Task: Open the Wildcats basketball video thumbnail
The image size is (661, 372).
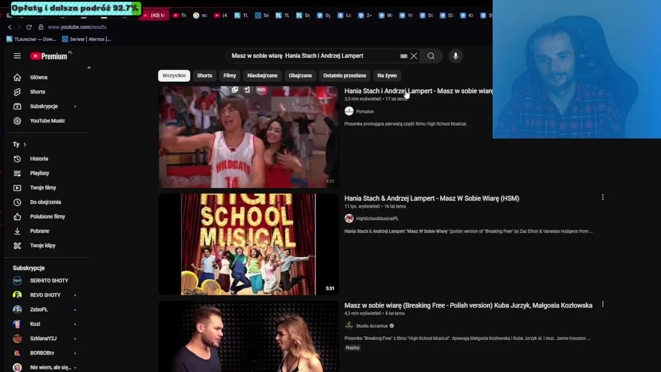Action: point(248,137)
